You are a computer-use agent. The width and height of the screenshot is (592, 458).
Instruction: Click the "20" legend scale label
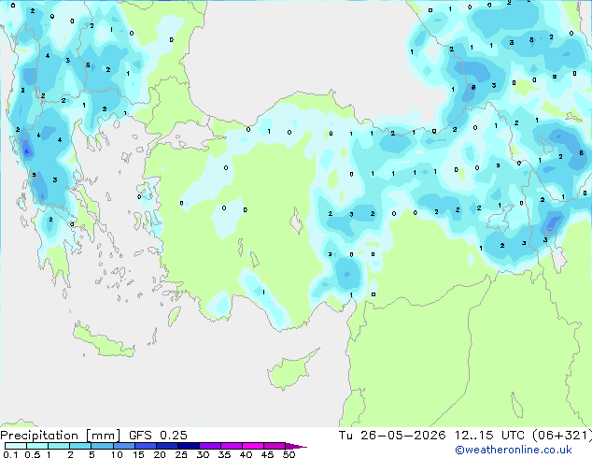(160, 454)
